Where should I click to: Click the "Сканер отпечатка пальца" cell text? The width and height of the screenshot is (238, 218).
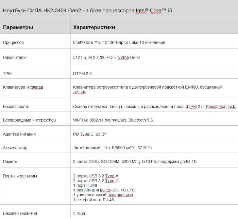154,107
